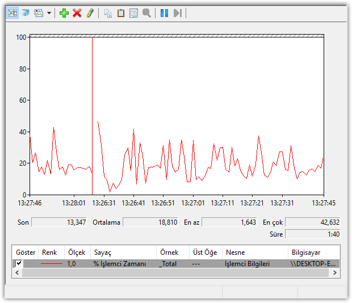The width and height of the screenshot is (352, 303).
Task: Click the red line color swatch in the Renk column
Action: pyautogui.click(x=52, y=263)
